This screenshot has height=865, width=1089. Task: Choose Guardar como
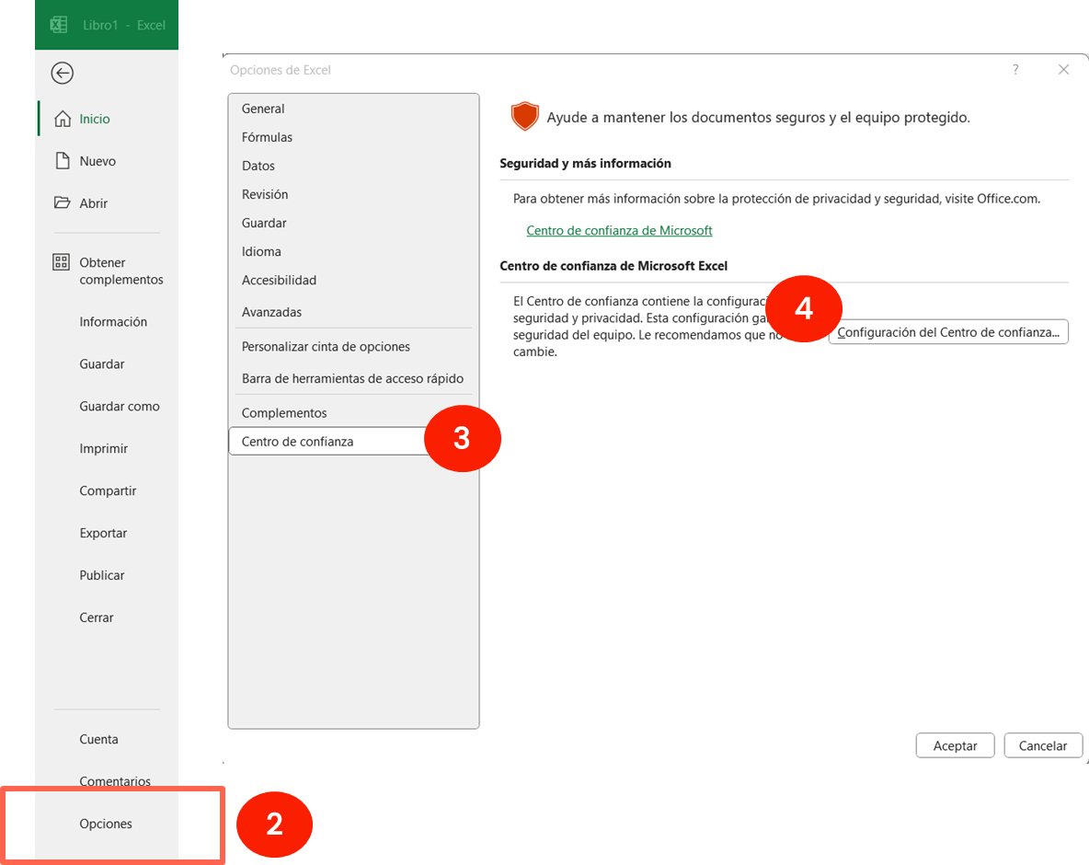(x=120, y=407)
